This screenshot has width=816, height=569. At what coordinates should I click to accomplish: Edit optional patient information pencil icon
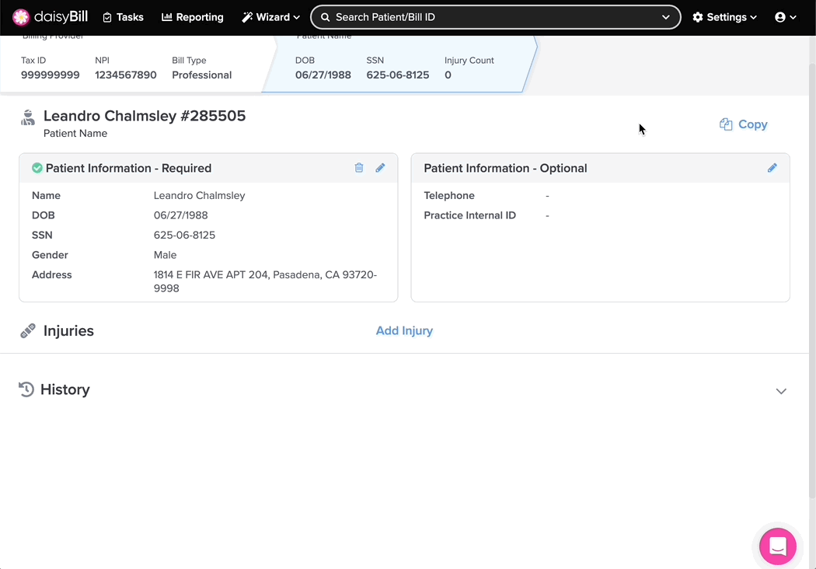(x=772, y=168)
